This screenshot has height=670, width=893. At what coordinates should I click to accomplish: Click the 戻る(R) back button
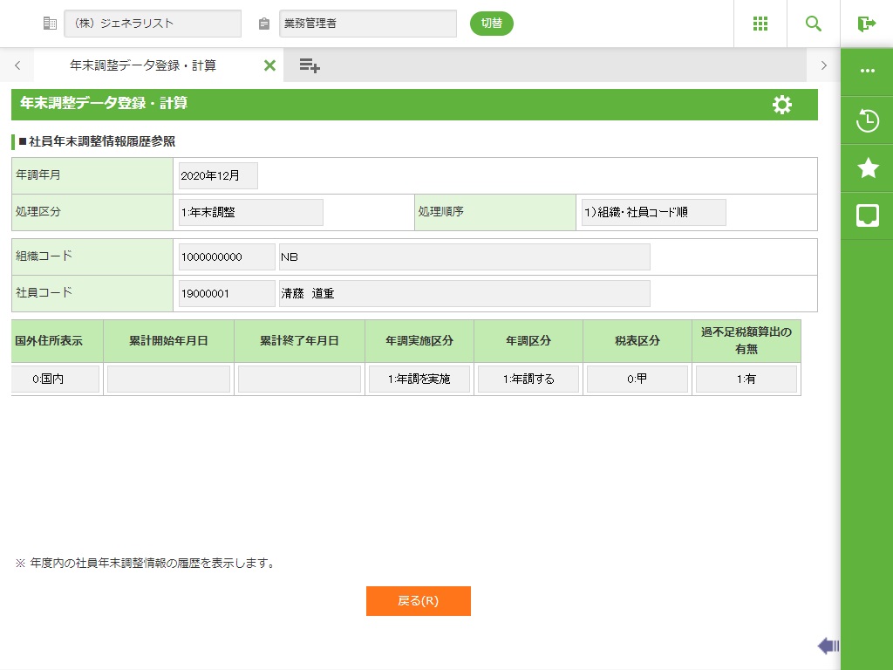pos(419,601)
